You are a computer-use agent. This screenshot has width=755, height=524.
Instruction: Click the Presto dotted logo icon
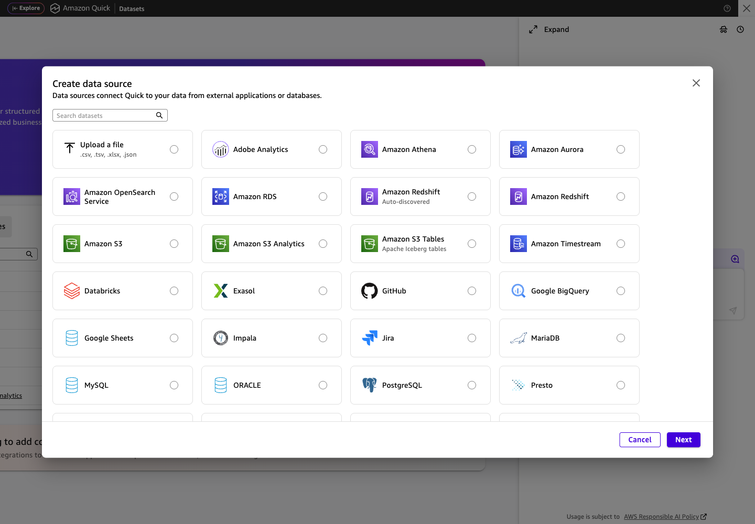pos(519,385)
